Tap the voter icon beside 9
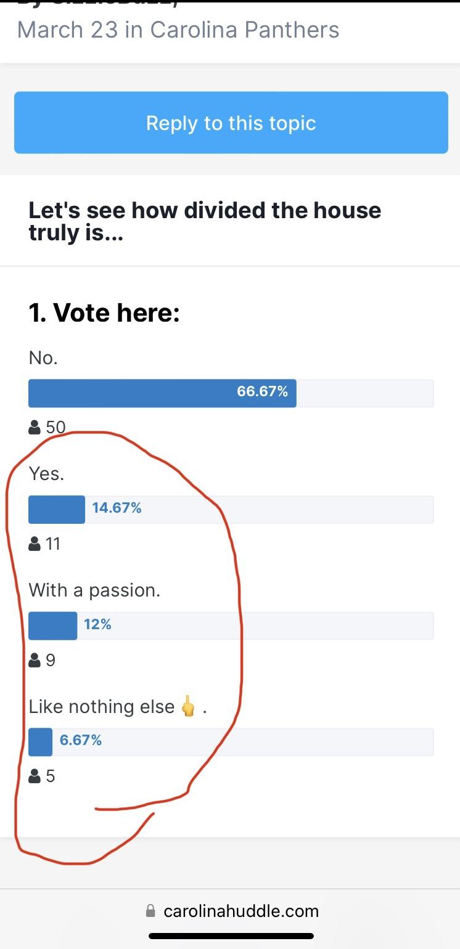 (x=35, y=660)
